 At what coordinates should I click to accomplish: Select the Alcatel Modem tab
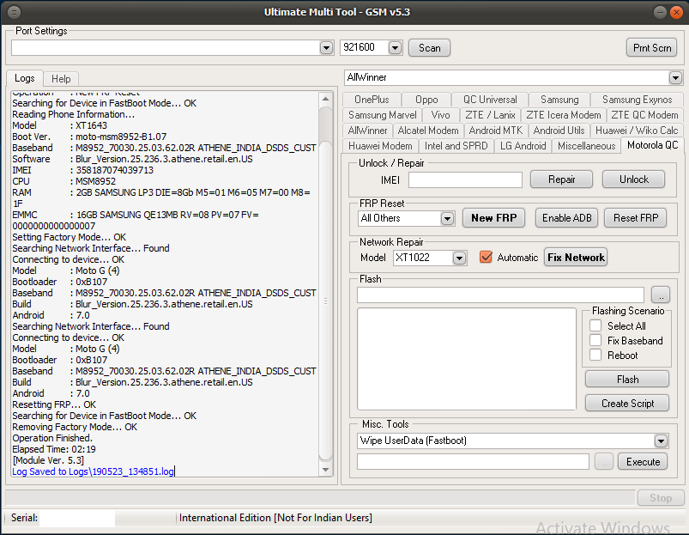428,131
